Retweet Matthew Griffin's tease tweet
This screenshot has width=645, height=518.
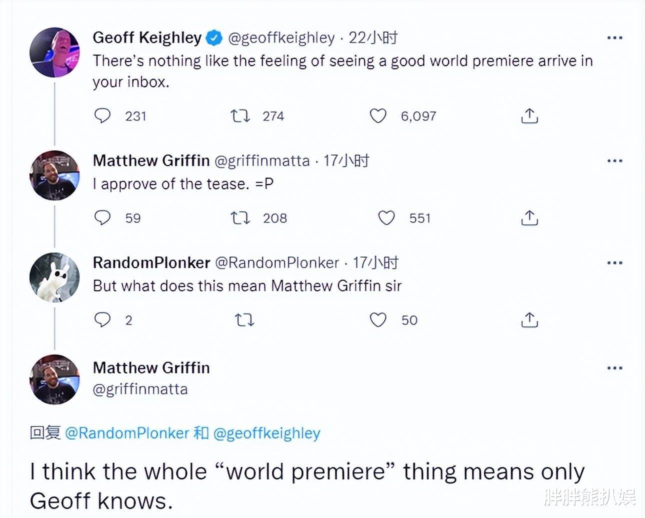(240, 218)
